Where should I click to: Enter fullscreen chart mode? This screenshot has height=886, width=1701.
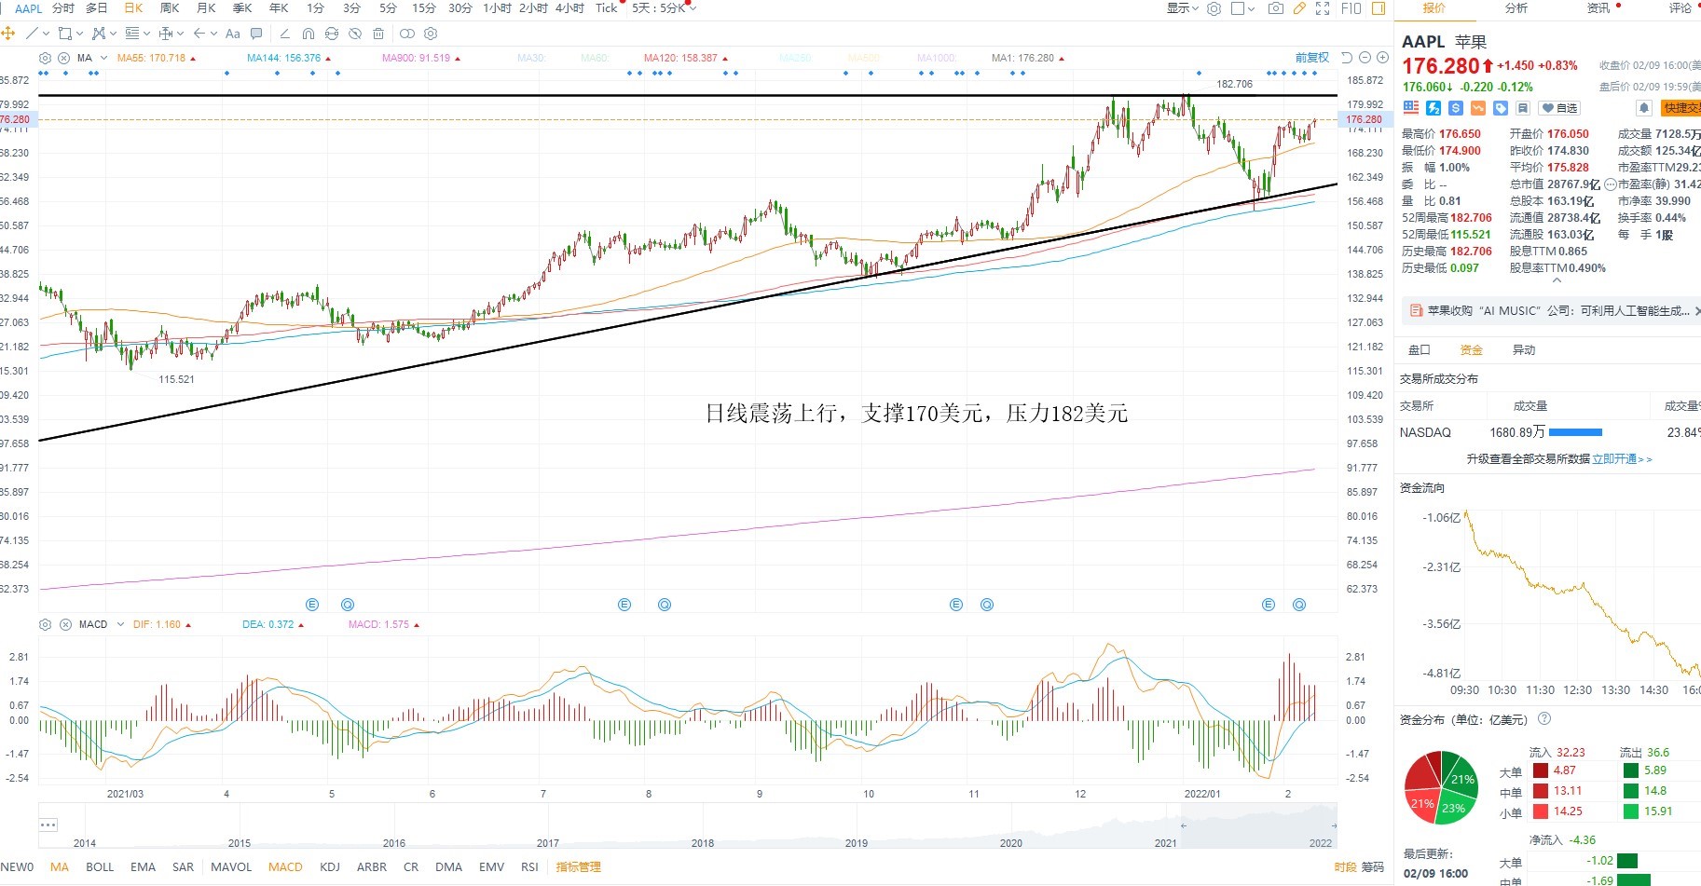(x=1323, y=8)
